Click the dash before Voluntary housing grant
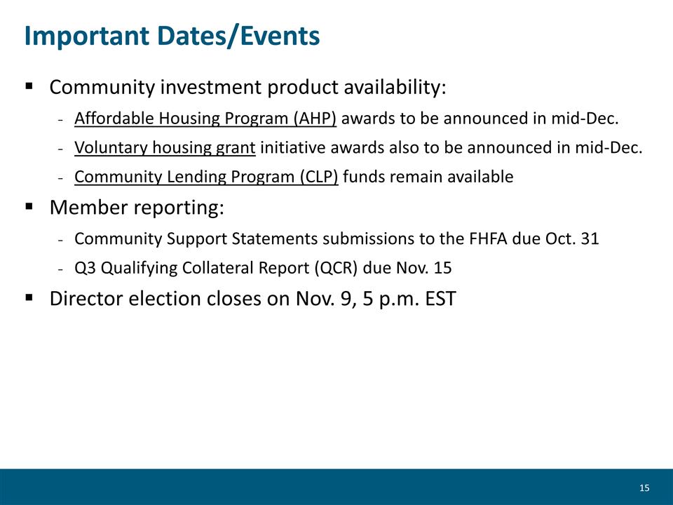This screenshot has height=505, width=673. [x=60, y=149]
